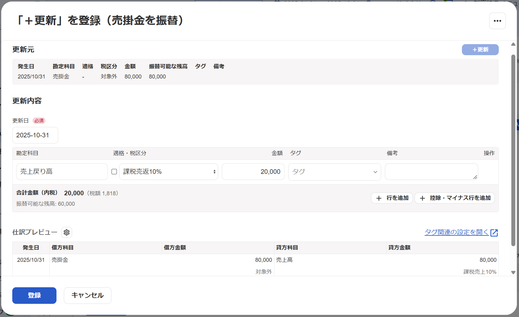519x317 pixels.
Task: Click the 振替可能な残高 header in 更新元
Action: coord(168,67)
